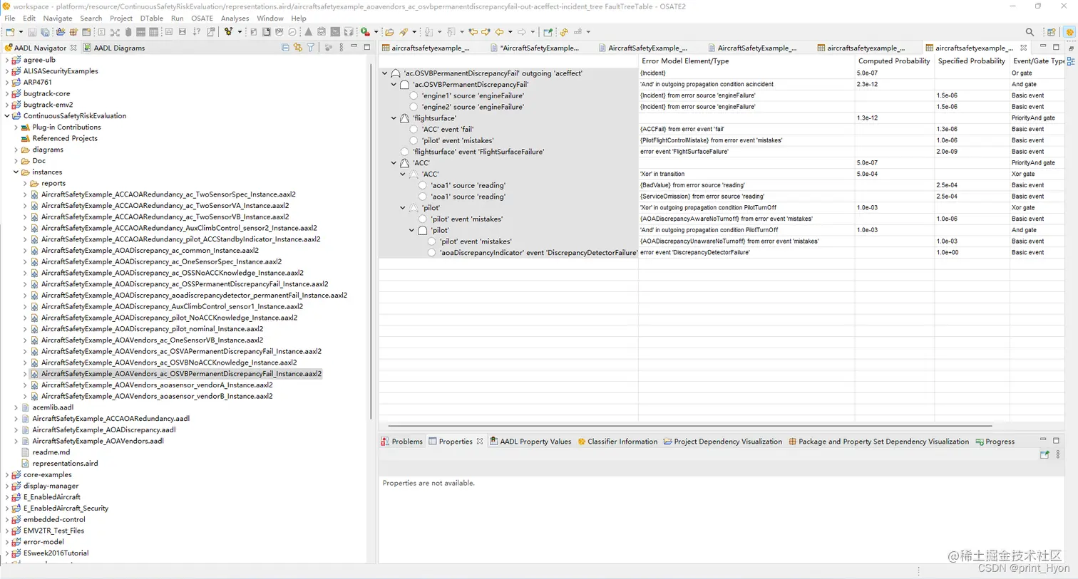The height and width of the screenshot is (579, 1078).
Task: Click the Error Model Element/Type column header
Action: 746,61
